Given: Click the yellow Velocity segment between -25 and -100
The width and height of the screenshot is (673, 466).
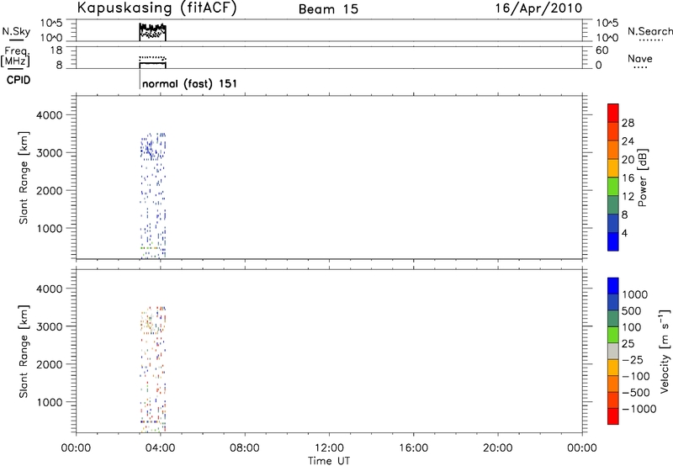Looking at the screenshot, I should coord(613,368).
